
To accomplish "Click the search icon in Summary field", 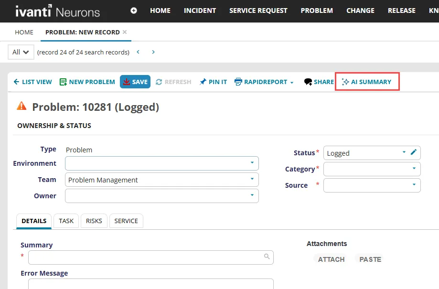I will coord(267,256).
